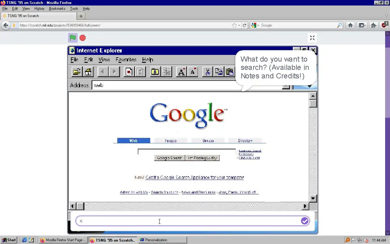The width and height of the screenshot is (390, 244).
Task: Bookmark this page with star icon
Action: click(234, 25)
